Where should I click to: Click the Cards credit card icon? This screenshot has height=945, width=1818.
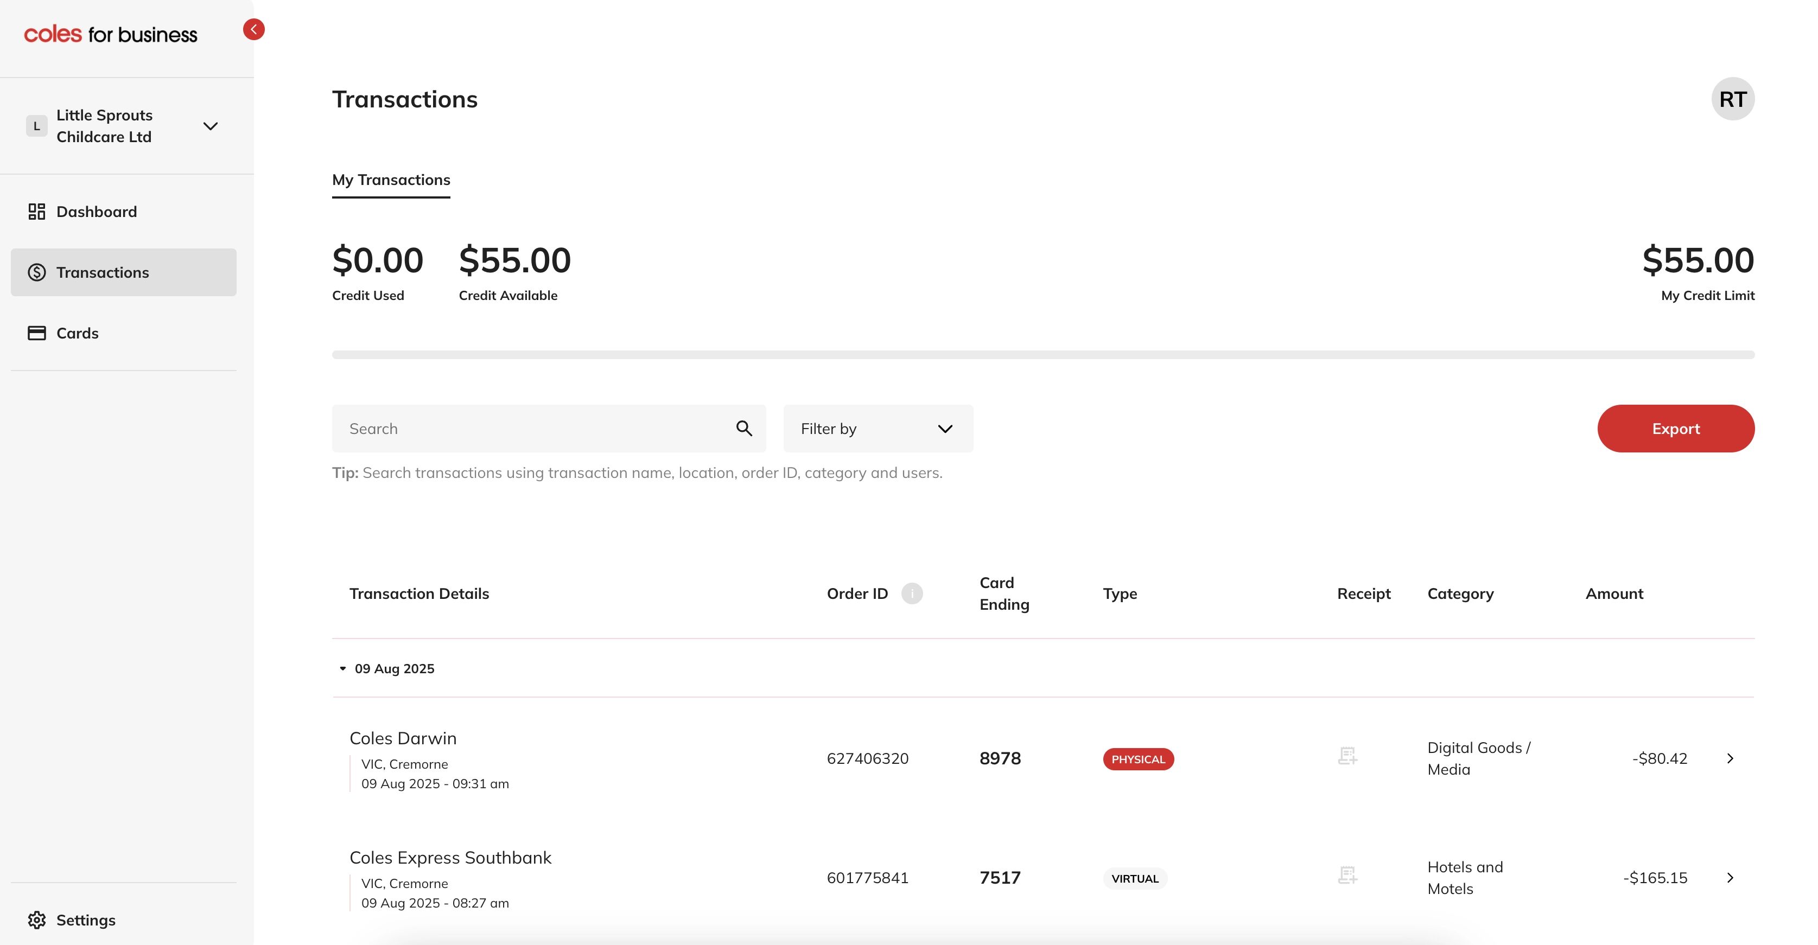pos(37,333)
